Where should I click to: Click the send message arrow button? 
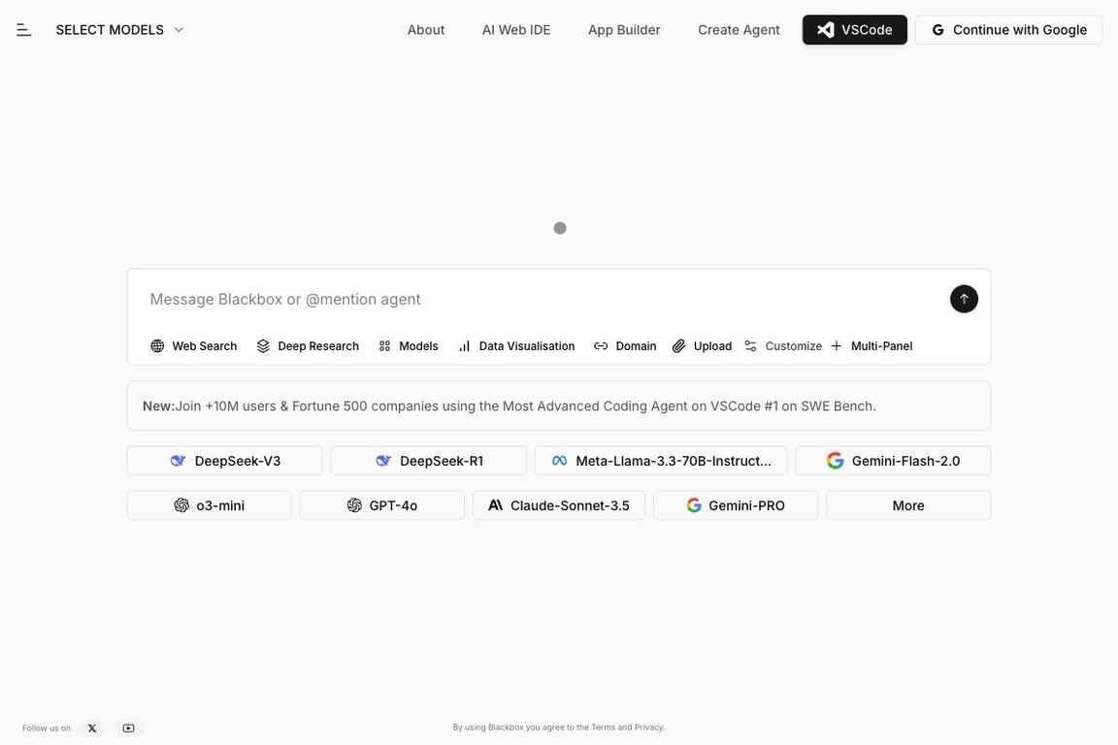964,299
